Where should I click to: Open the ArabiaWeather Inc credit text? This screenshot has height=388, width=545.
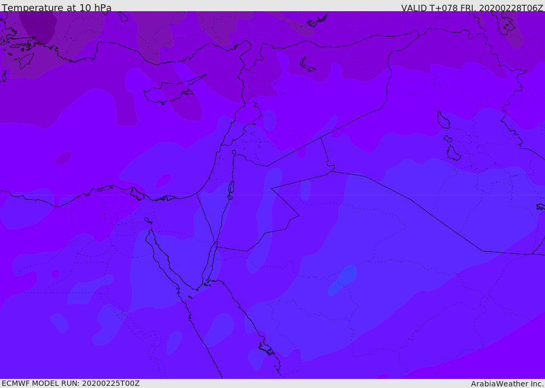(507, 384)
